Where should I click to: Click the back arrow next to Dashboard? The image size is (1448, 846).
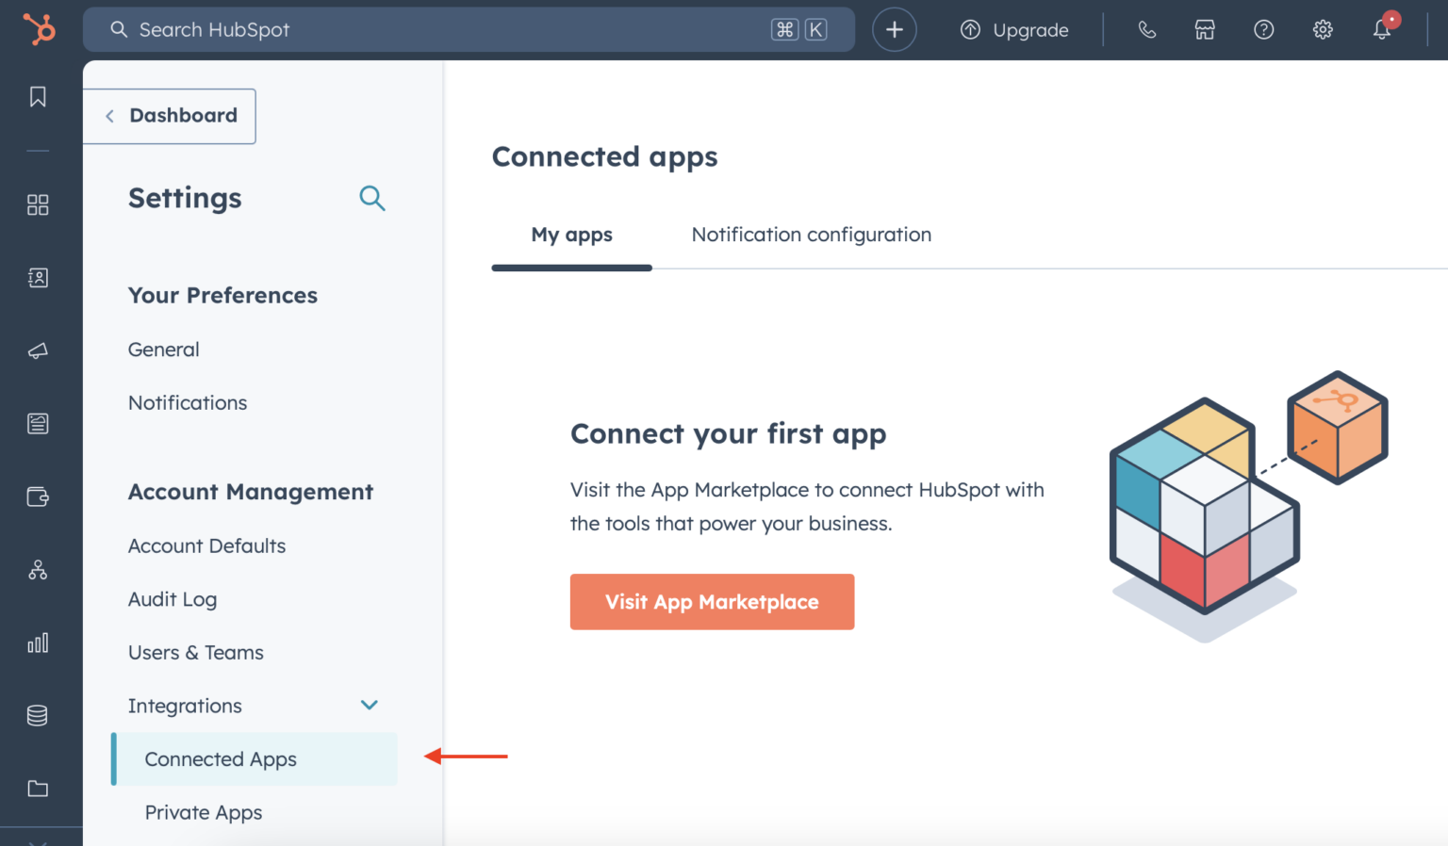[109, 115]
